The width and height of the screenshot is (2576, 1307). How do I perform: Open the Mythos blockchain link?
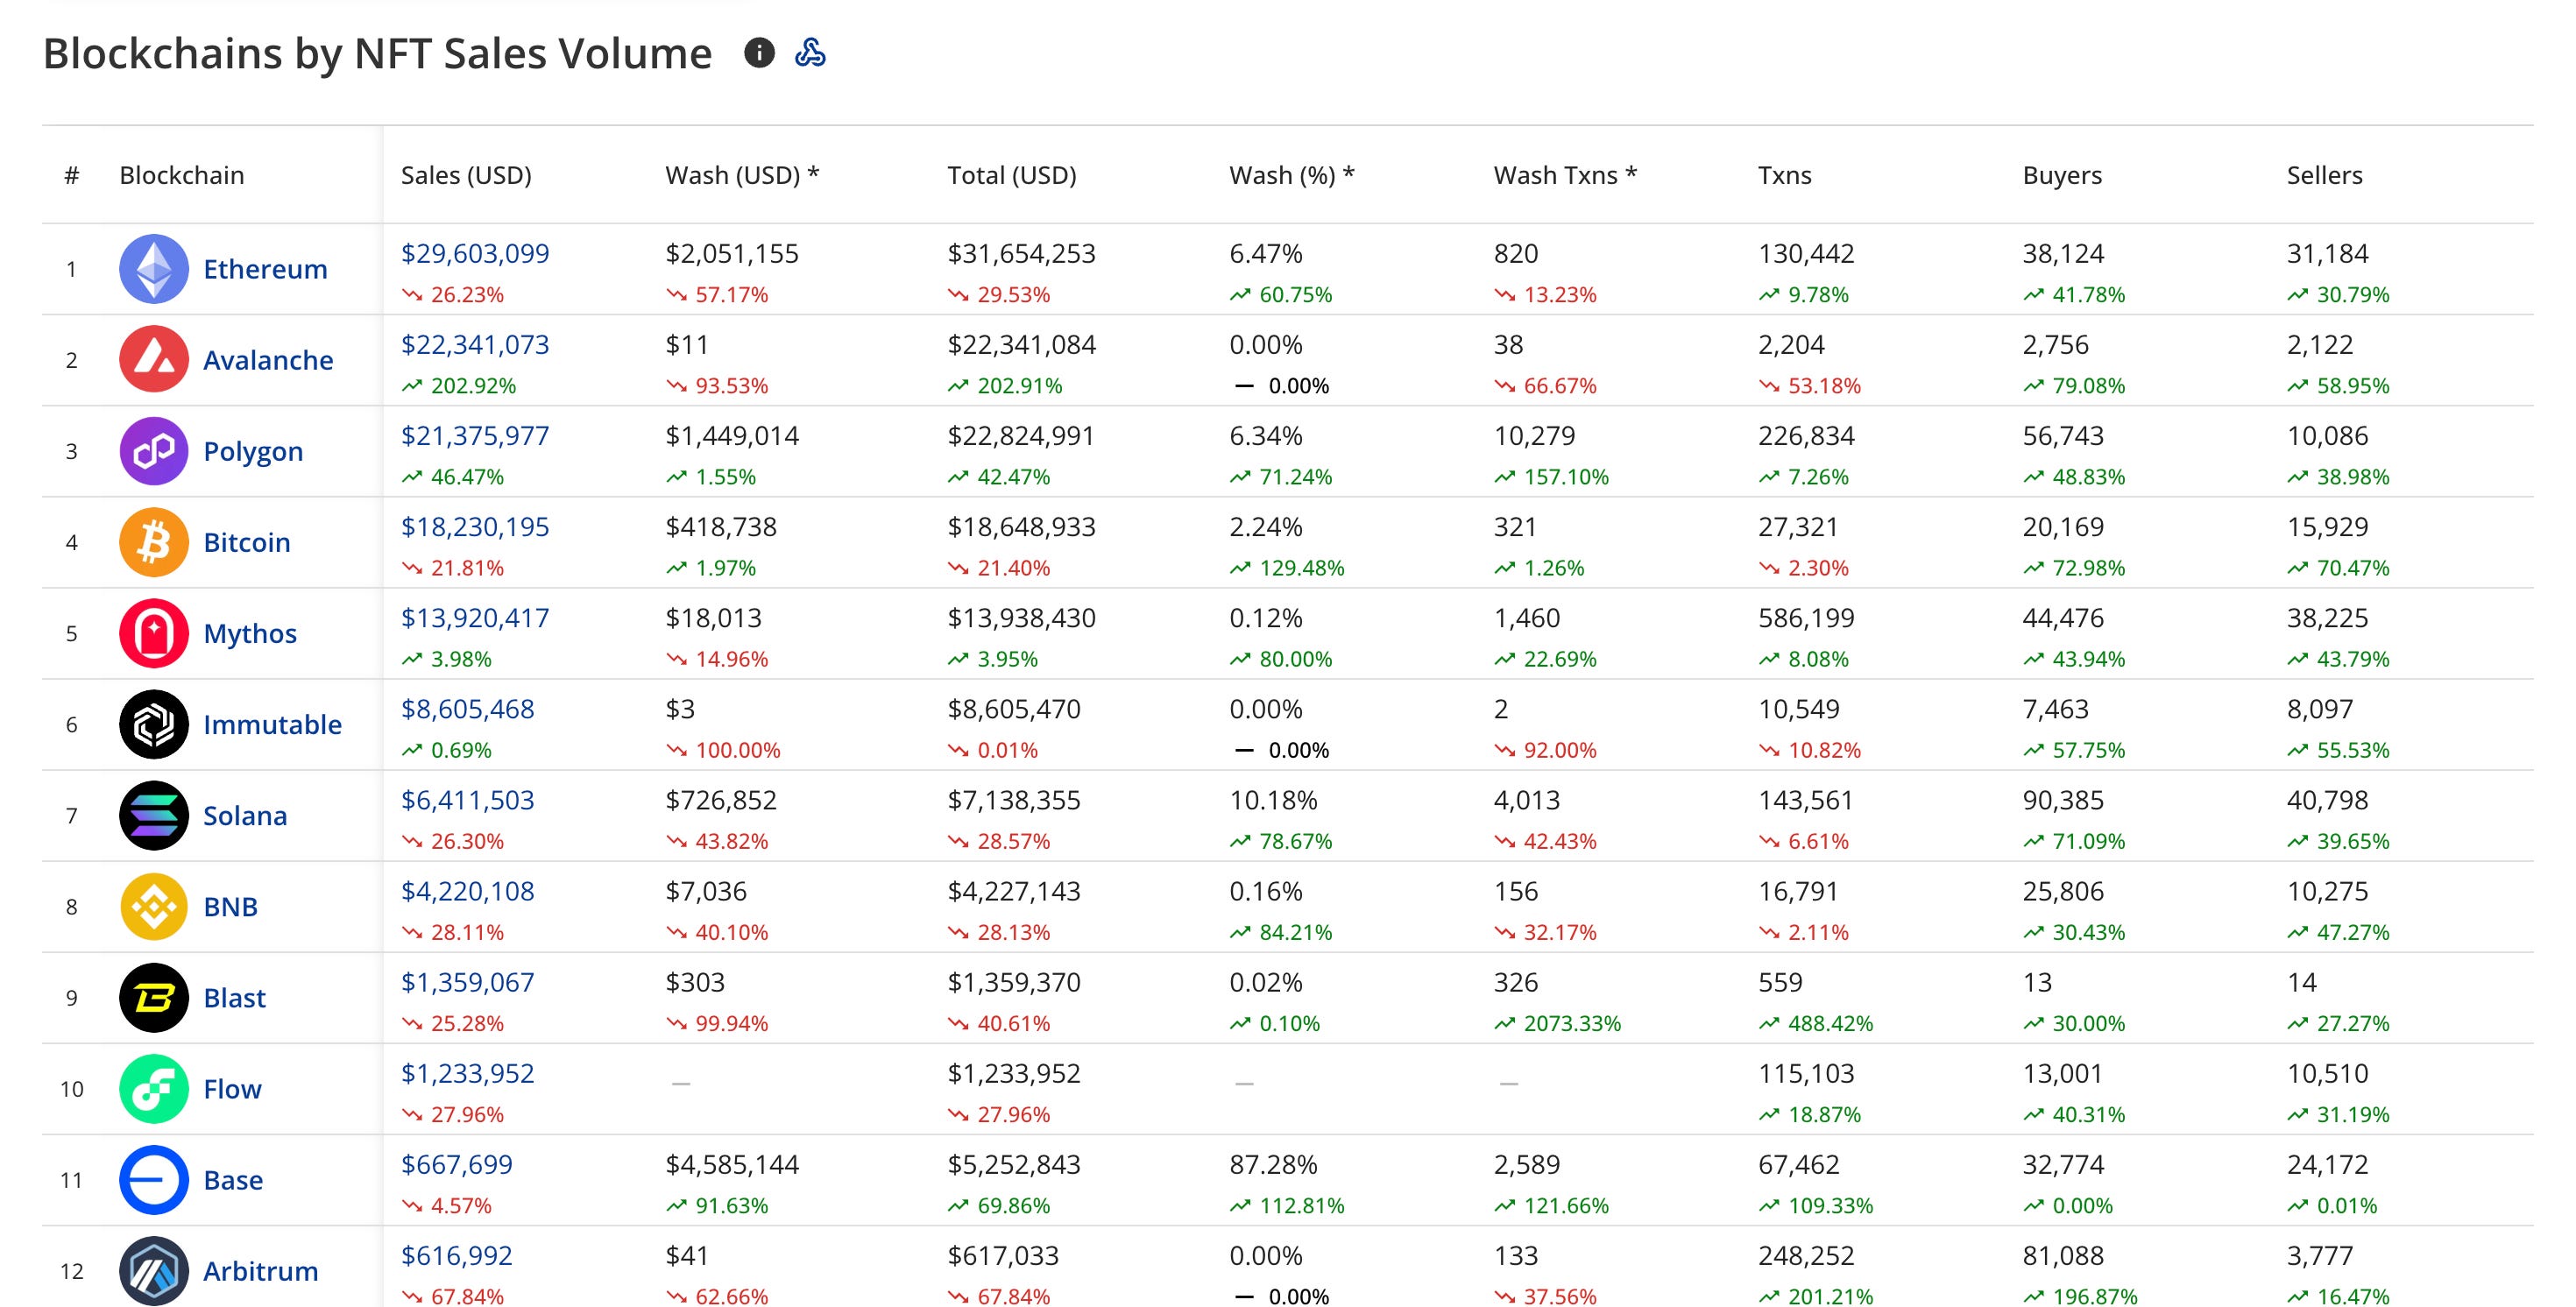point(250,633)
